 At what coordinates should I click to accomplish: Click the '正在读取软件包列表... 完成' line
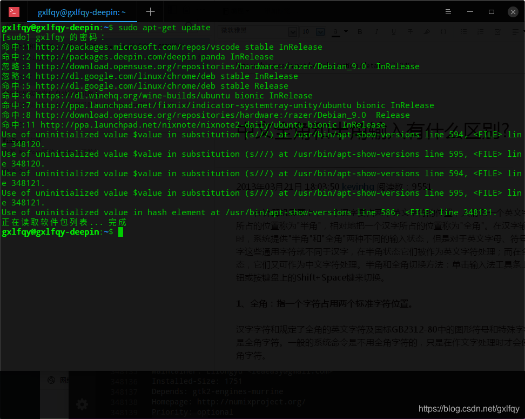coord(64,222)
